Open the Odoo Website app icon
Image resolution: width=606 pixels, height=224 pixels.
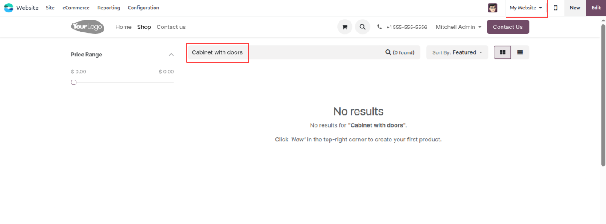click(8, 8)
